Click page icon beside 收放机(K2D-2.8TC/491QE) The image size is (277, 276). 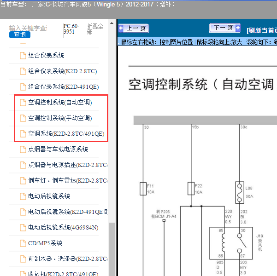[x=23, y=274]
